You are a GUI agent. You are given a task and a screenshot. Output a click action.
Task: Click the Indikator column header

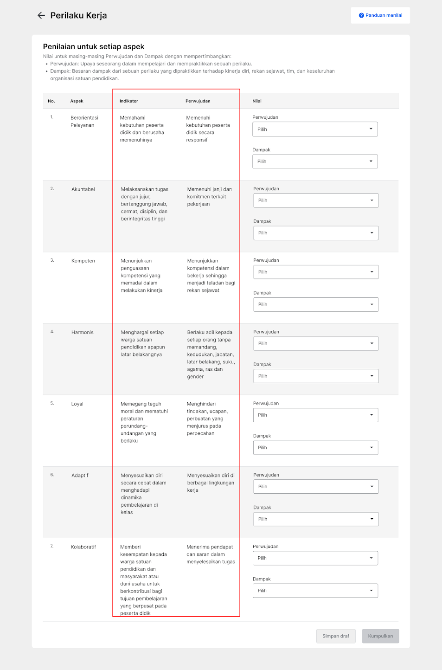129,101
